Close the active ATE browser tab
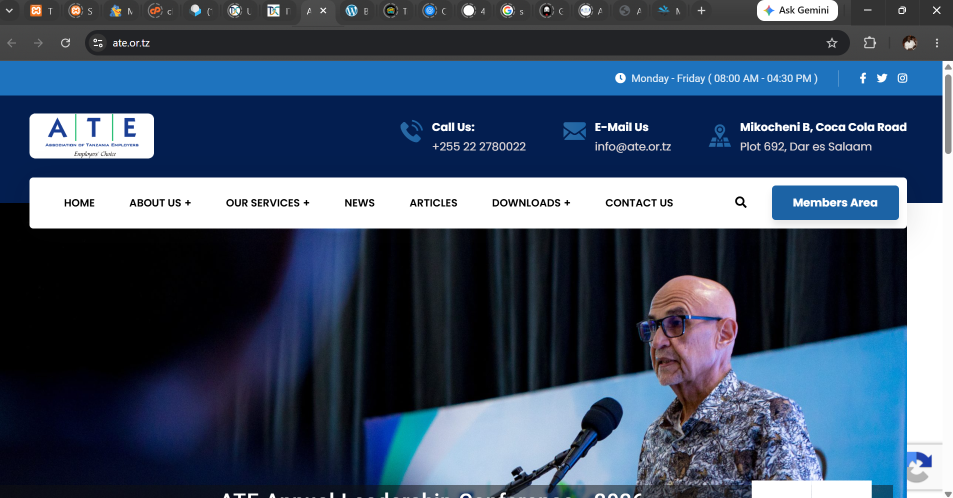This screenshot has height=498, width=953. [323, 10]
